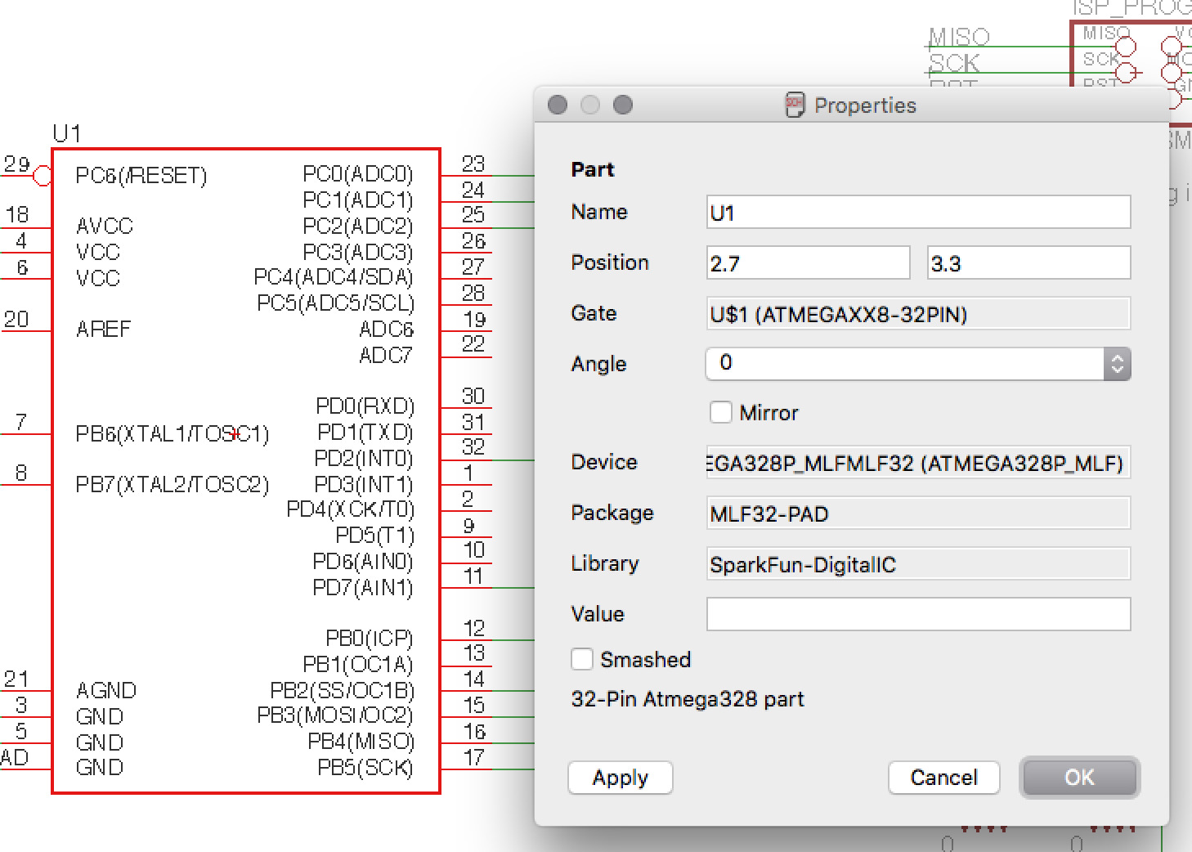Click the ADC6 pin label
The height and width of the screenshot is (852, 1192).
(x=386, y=329)
